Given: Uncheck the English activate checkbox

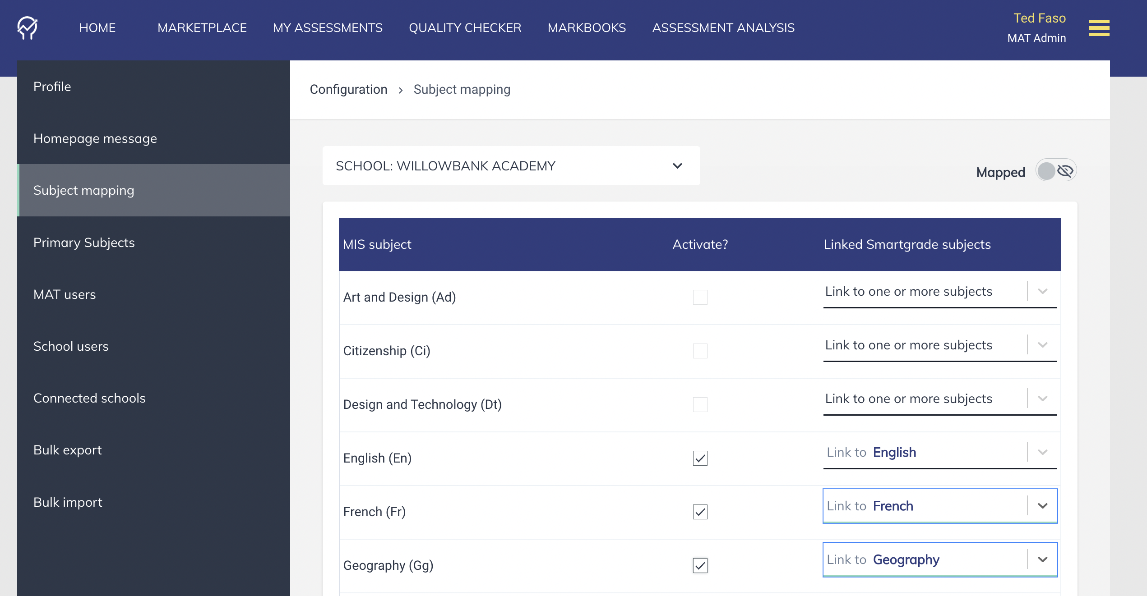Looking at the screenshot, I should pyautogui.click(x=700, y=458).
